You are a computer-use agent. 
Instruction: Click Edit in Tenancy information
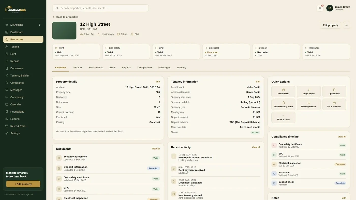[x=258, y=82]
